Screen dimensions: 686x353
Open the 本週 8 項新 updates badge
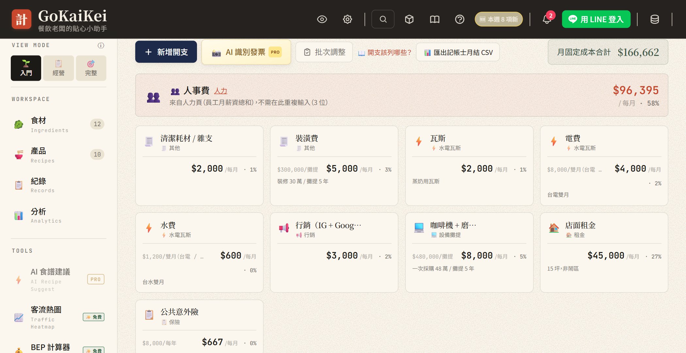[498, 19]
